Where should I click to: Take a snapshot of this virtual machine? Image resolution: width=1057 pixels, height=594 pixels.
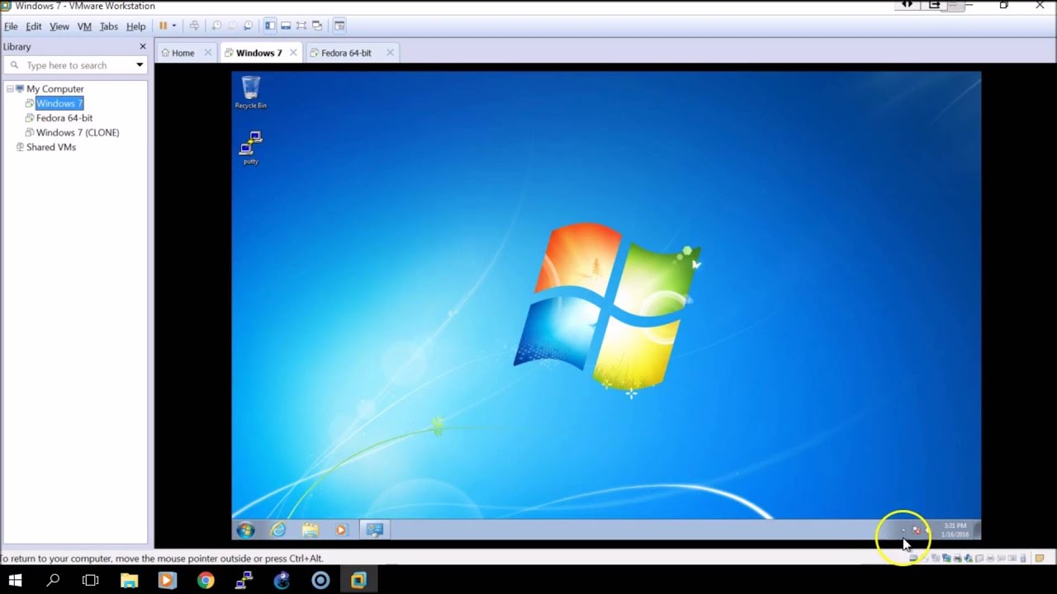[x=216, y=26]
